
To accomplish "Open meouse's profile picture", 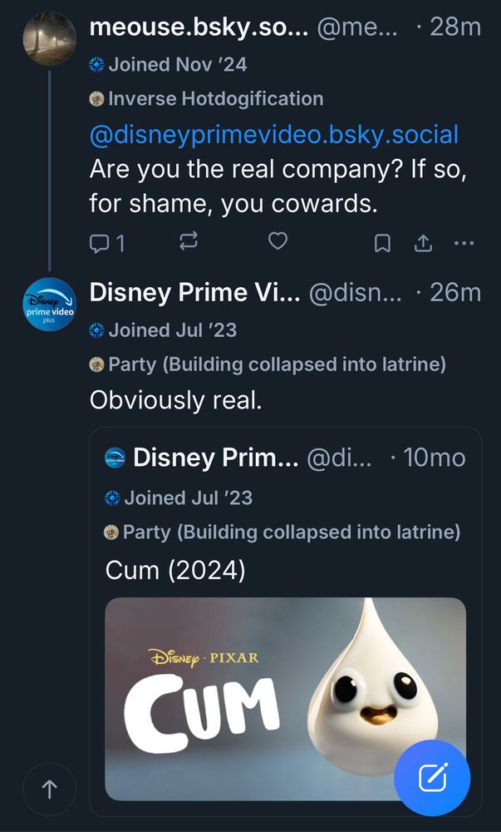I will [x=48, y=38].
